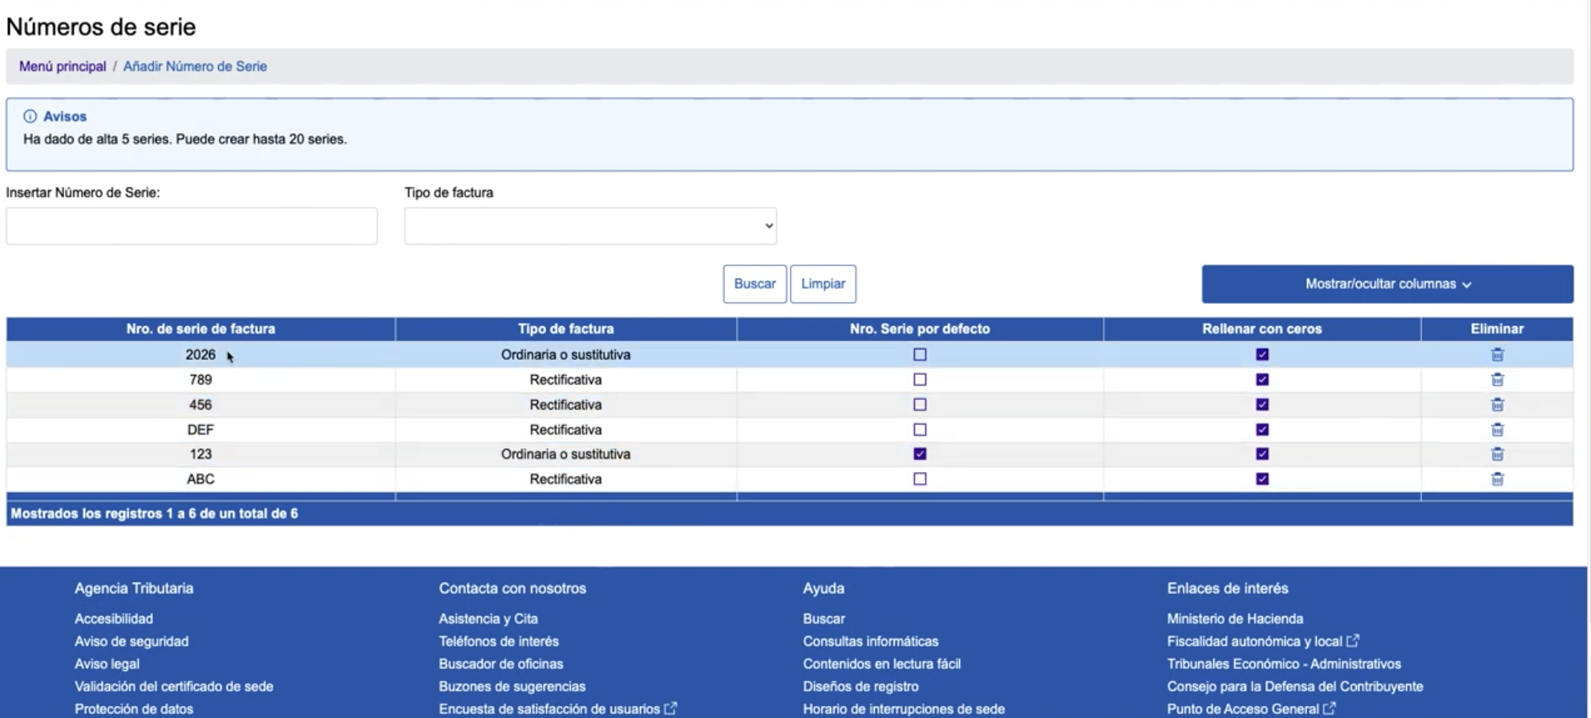Remove series 456 with the trash icon
Screen dimensions: 1591x718
tap(1496, 405)
